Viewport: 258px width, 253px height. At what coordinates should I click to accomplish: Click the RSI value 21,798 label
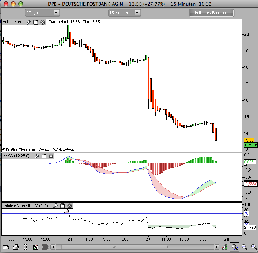point(250,228)
